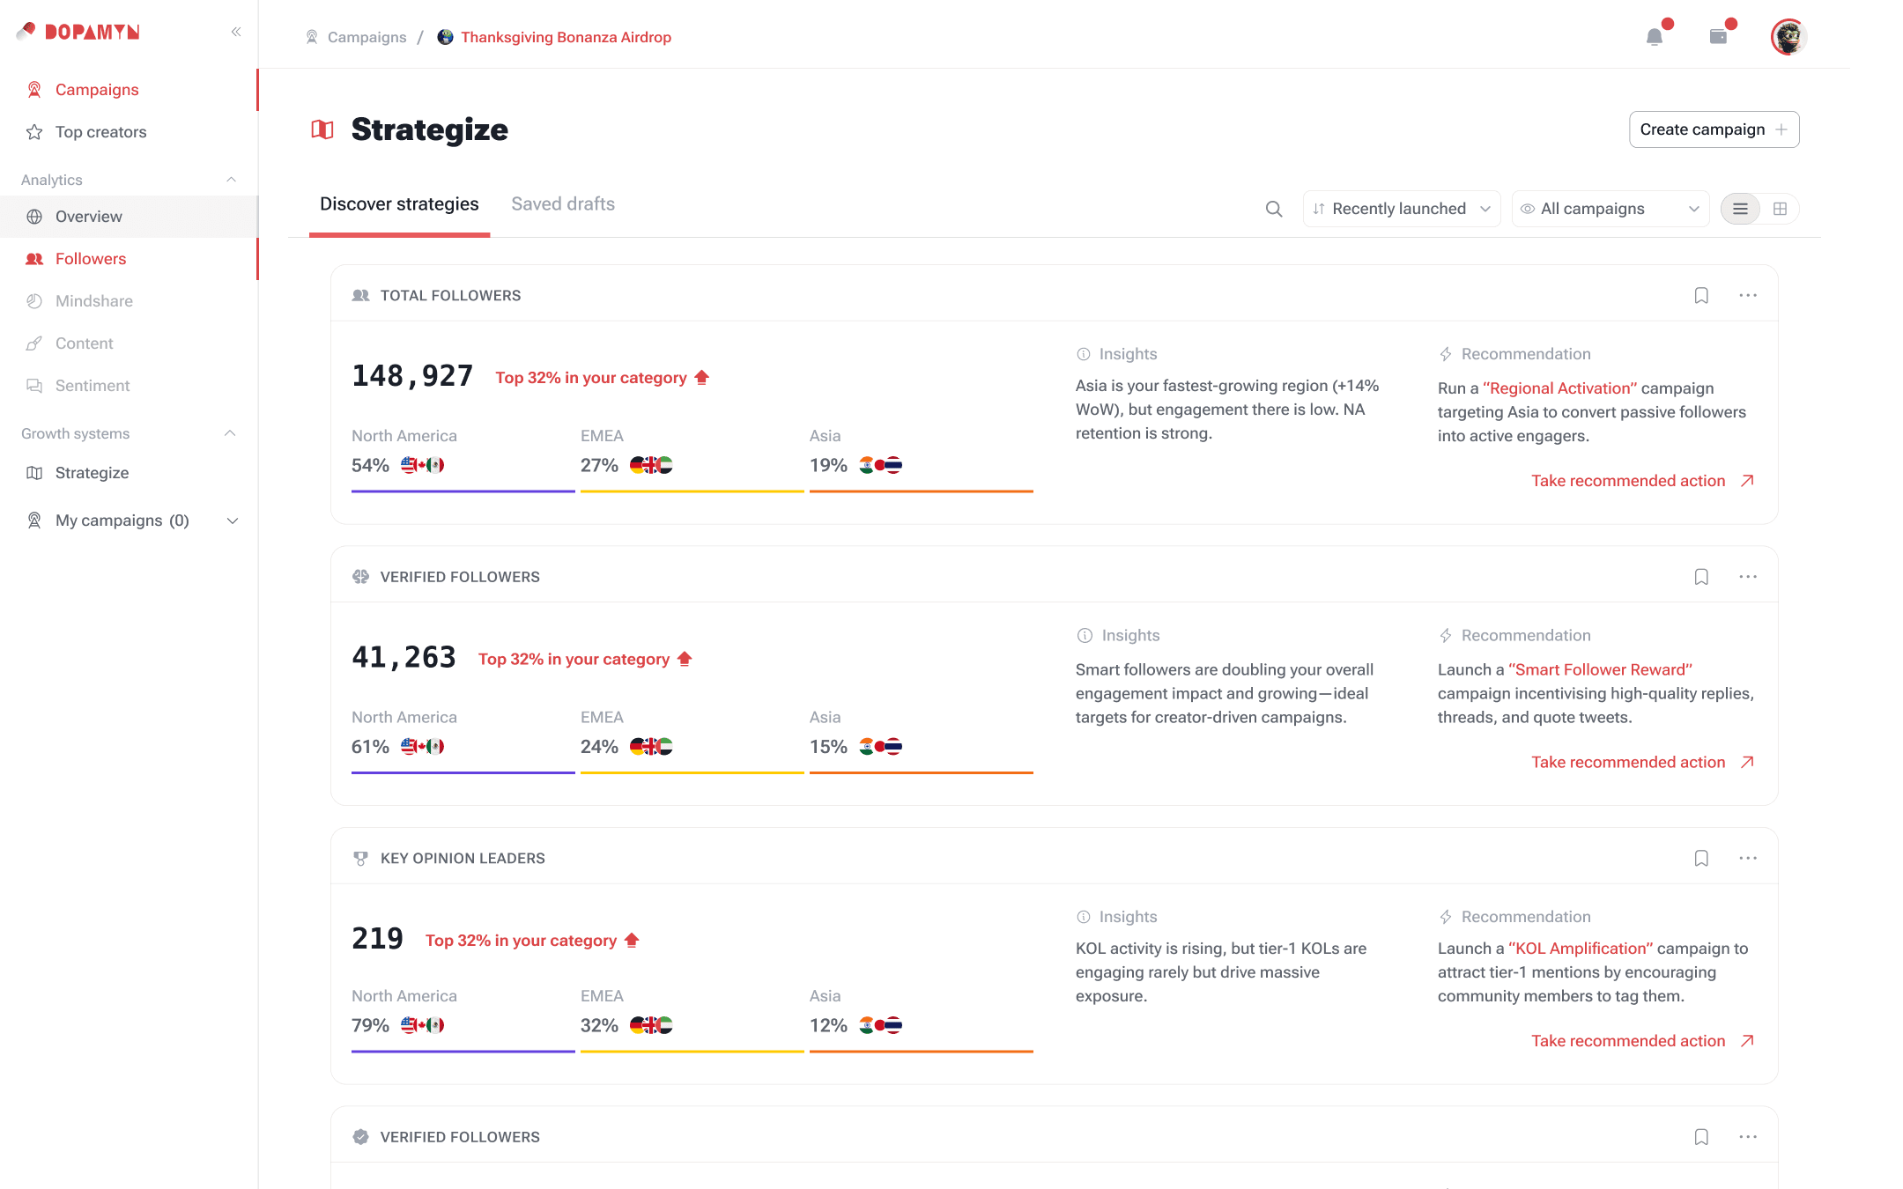Open the wallet icon in header
Viewport: 1903px width, 1189px height.
(1718, 37)
